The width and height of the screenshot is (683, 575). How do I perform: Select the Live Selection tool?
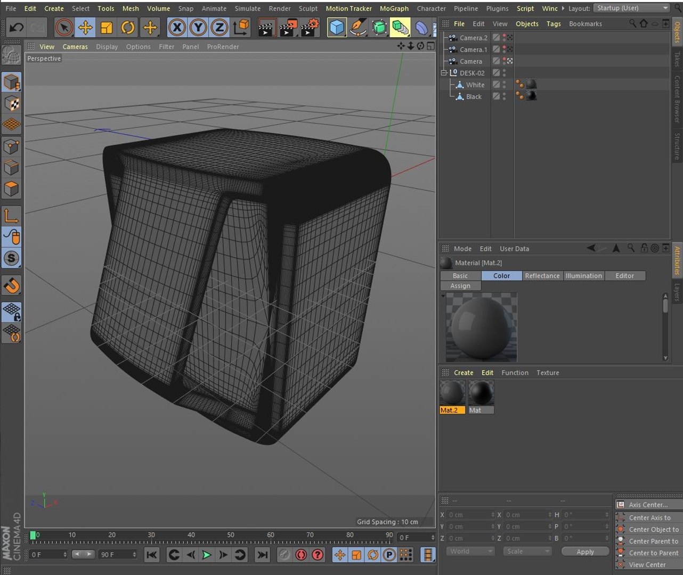click(64, 27)
